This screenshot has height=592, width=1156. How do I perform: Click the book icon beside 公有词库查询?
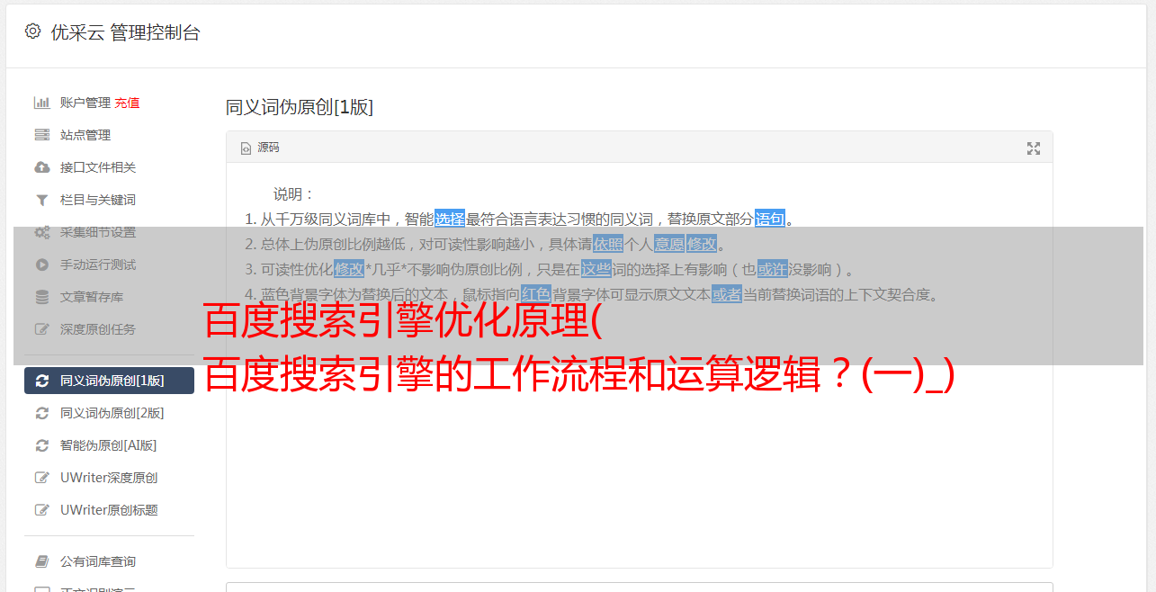click(41, 561)
